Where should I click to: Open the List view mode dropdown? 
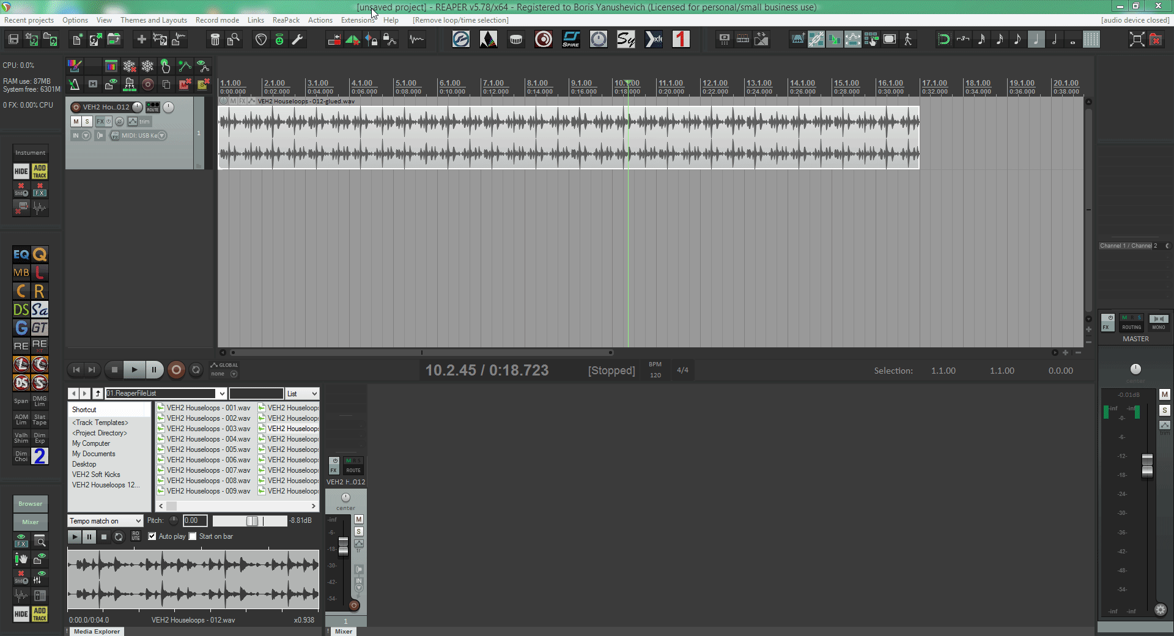pyautogui.click(x=302, y=393)
